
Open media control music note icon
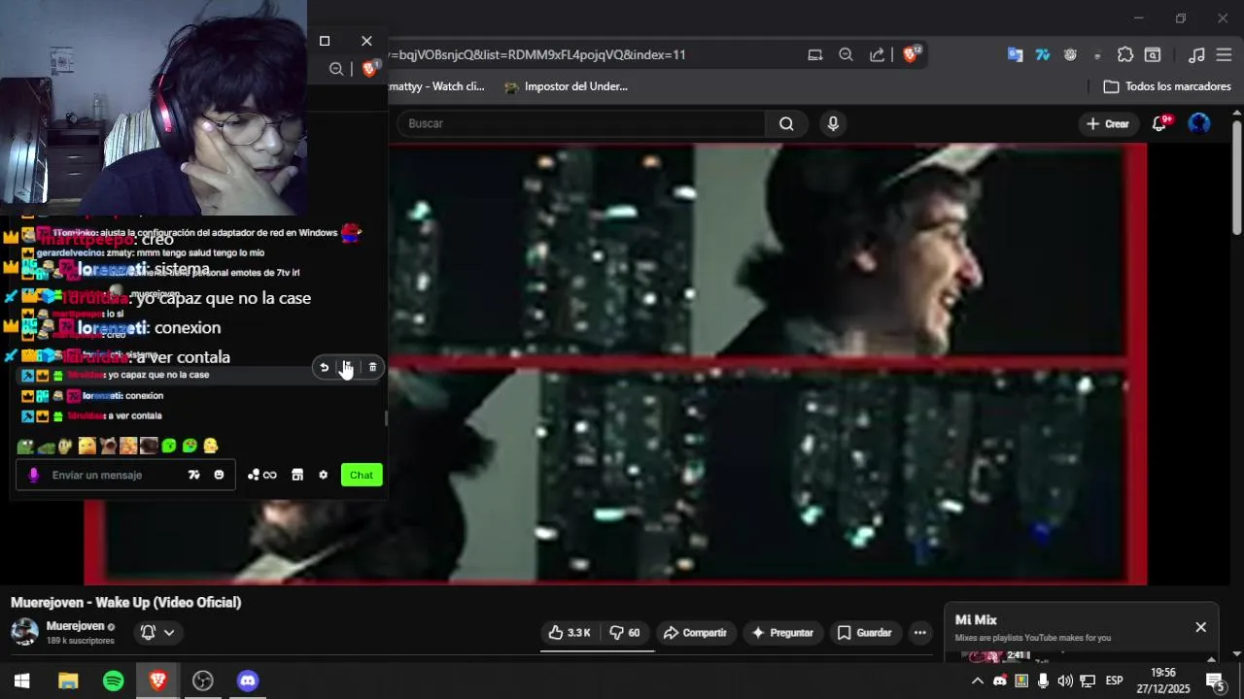click(1197, 54)
